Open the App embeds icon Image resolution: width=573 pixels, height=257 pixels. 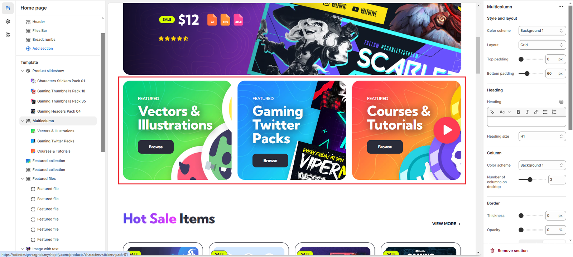point(8,35)
